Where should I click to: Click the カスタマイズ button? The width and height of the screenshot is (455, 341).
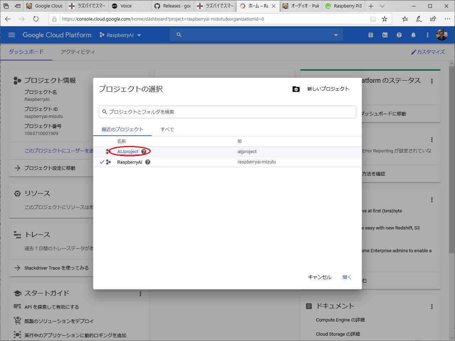428,52
